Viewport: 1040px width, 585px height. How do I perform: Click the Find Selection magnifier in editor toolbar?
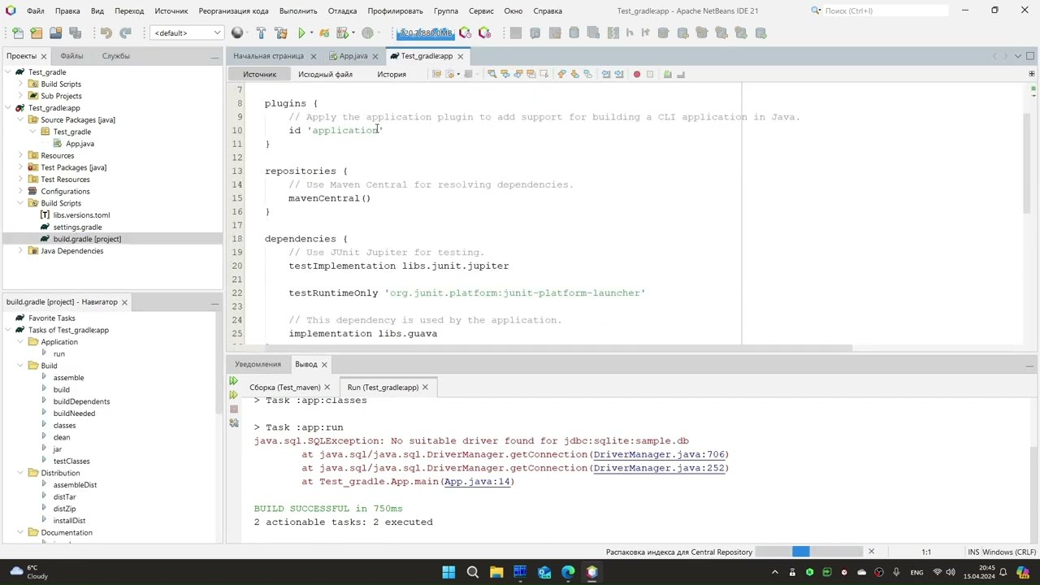click(492, 74)
